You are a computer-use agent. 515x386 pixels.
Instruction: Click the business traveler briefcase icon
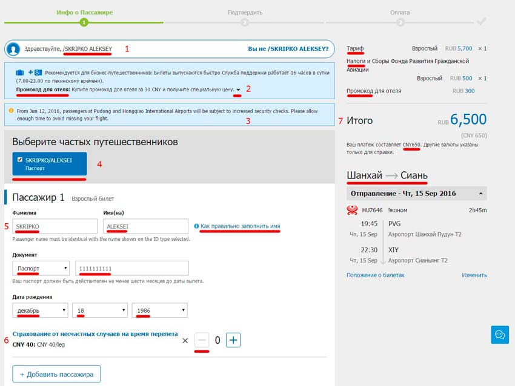coord(20,72)
